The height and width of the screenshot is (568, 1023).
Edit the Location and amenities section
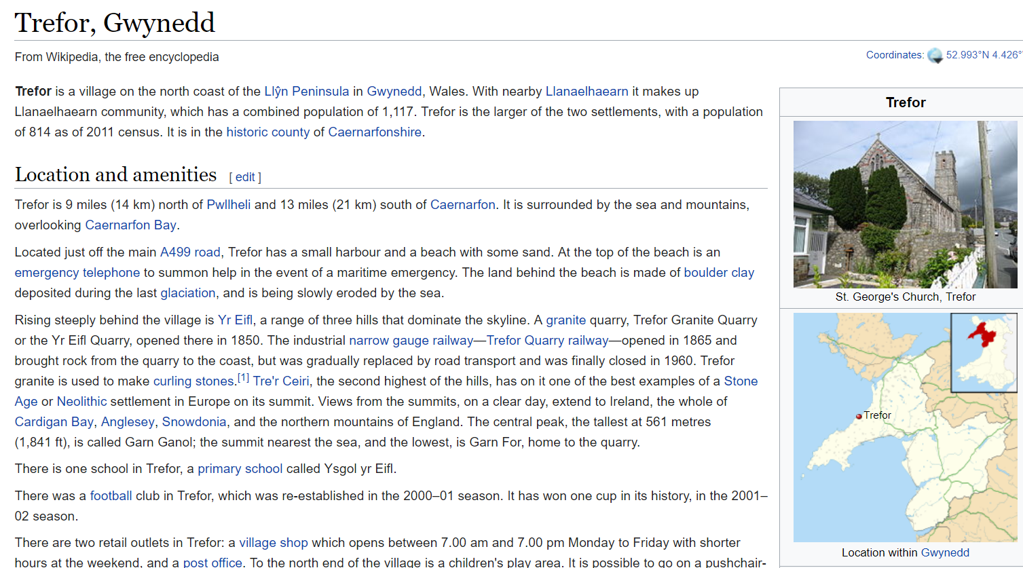245,177
